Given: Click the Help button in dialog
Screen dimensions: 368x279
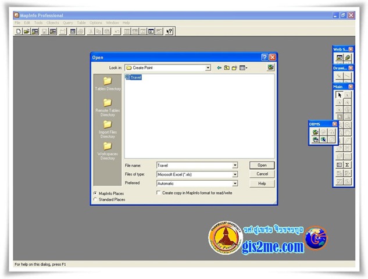Looking at the screenshot, I should (262, 184).
